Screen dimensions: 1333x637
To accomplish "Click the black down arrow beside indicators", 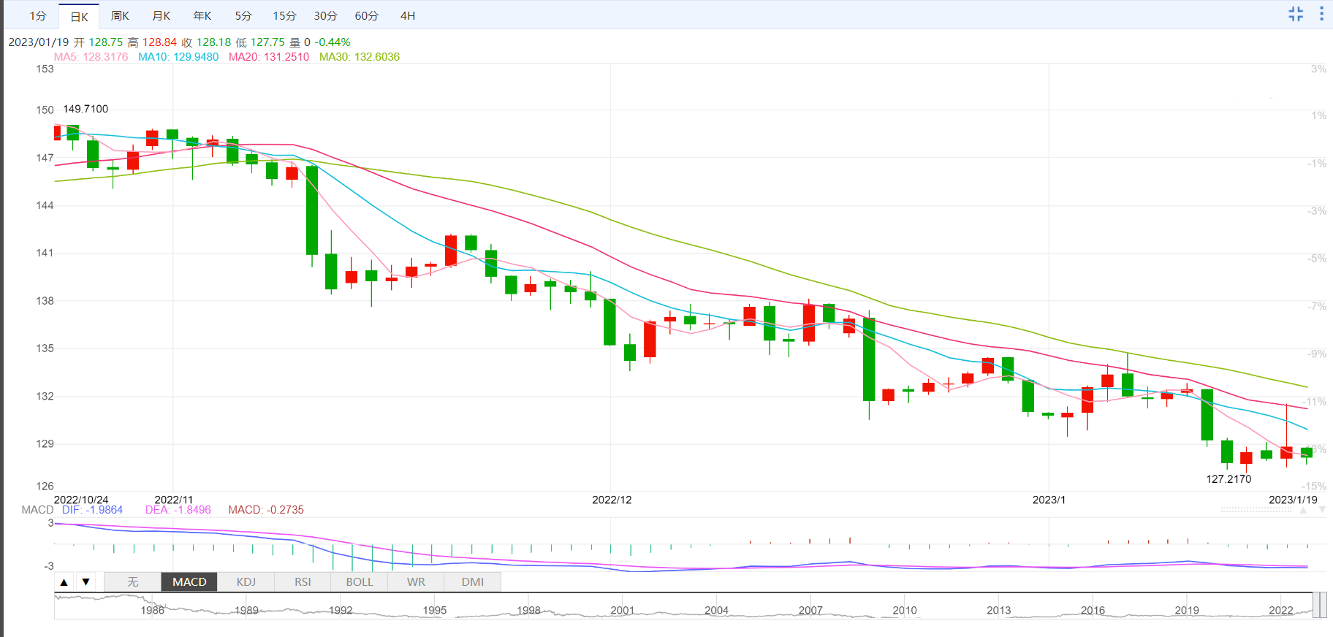I will tap(86, 582).
